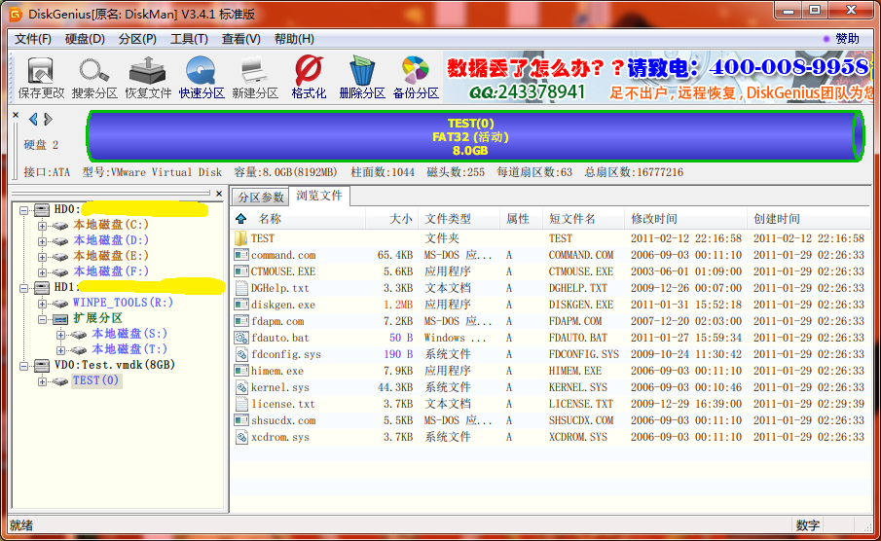
Task: Click VD0:Test.vmdk disk icon in tree
Action: point(42,366)
